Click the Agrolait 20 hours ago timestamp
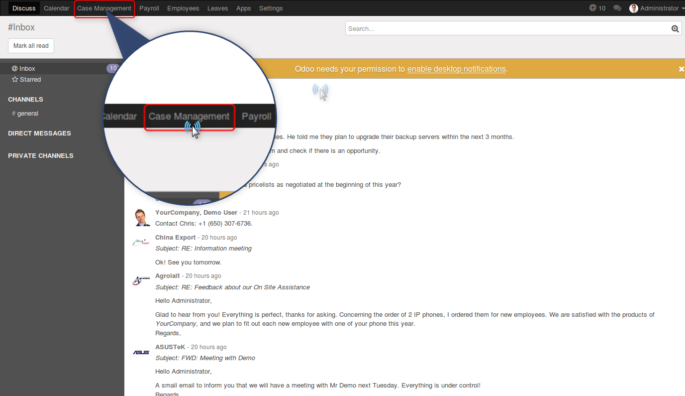The image size is (685, 396). tap(203, 276)
